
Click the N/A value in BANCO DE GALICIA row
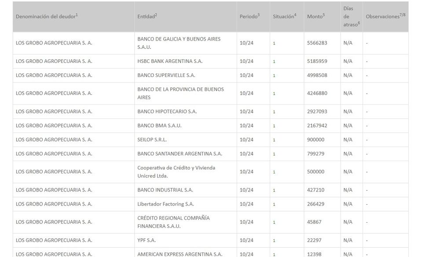348,43
